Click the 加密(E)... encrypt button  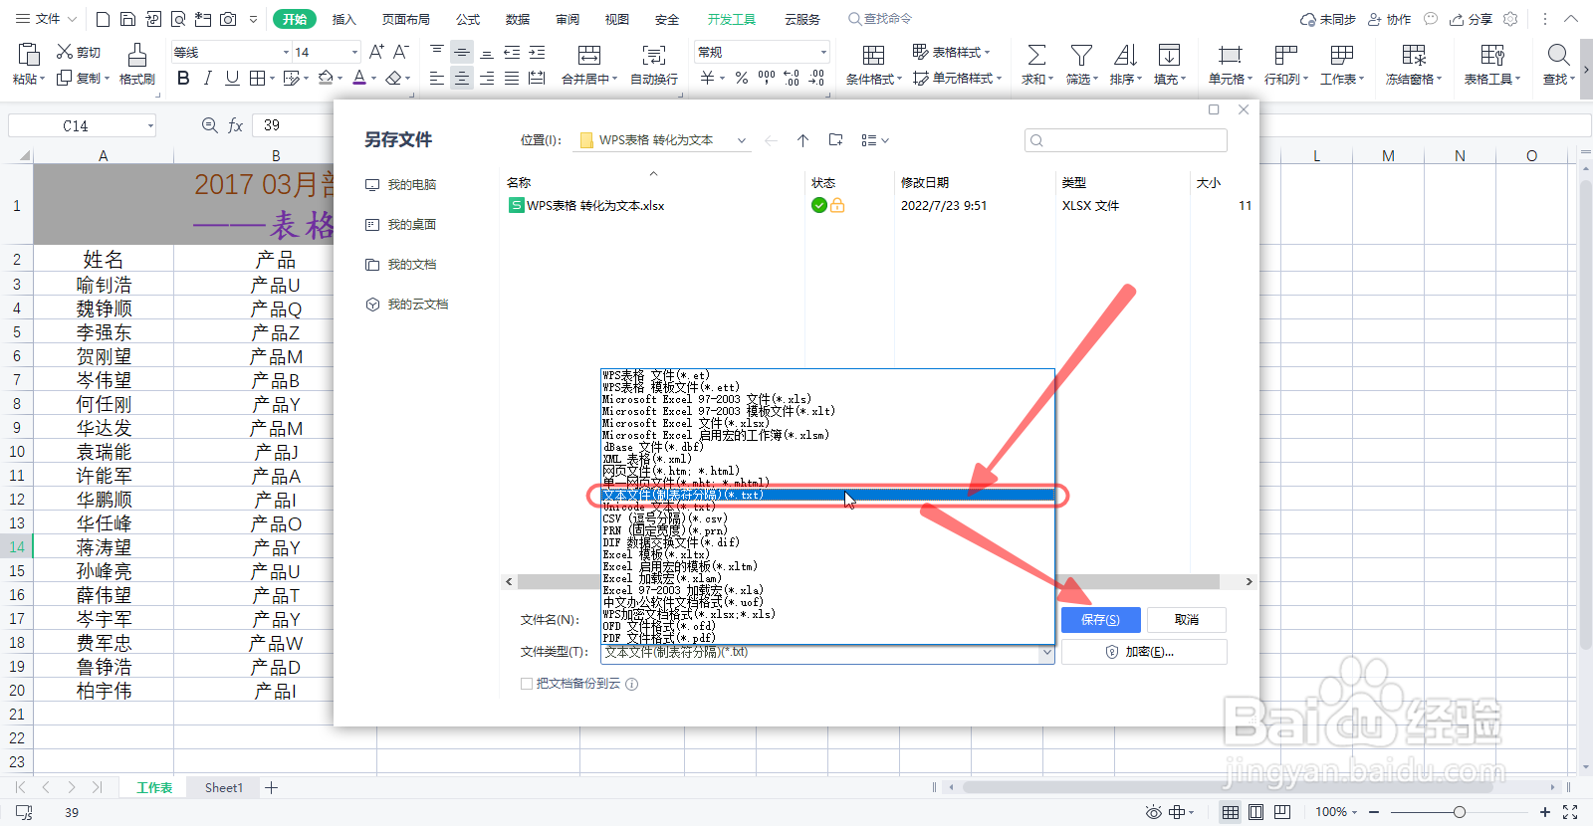[1144, 652]
